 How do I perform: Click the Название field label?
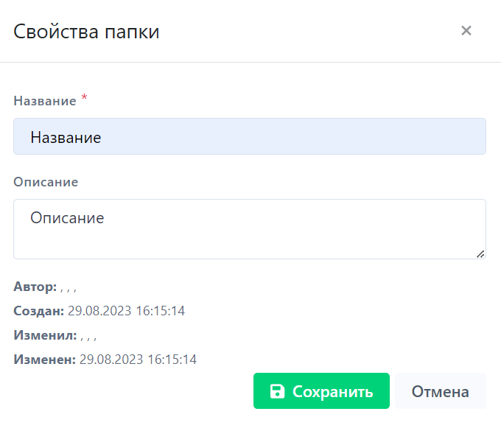[x=44, y=101]
